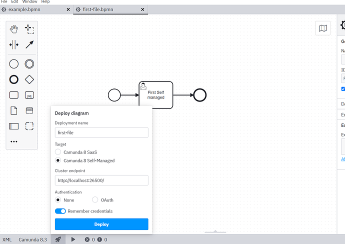Create an expanded sub-process from palette

29,95
